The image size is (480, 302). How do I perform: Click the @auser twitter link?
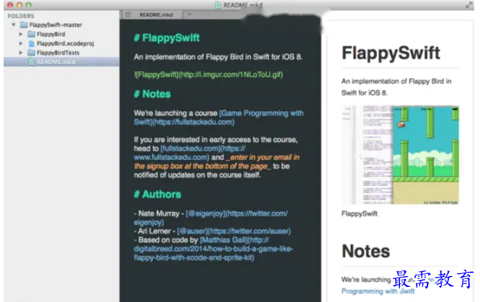[x=234, y=231]
